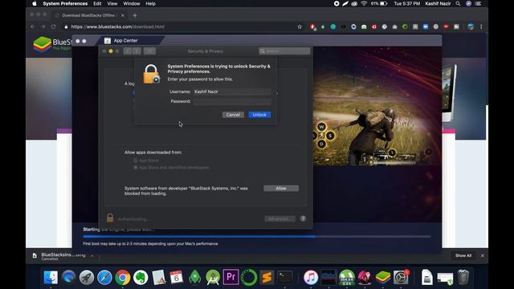Close the Chrome downloads bar
This screenshot has width=514, height=289.
[482, 255]
